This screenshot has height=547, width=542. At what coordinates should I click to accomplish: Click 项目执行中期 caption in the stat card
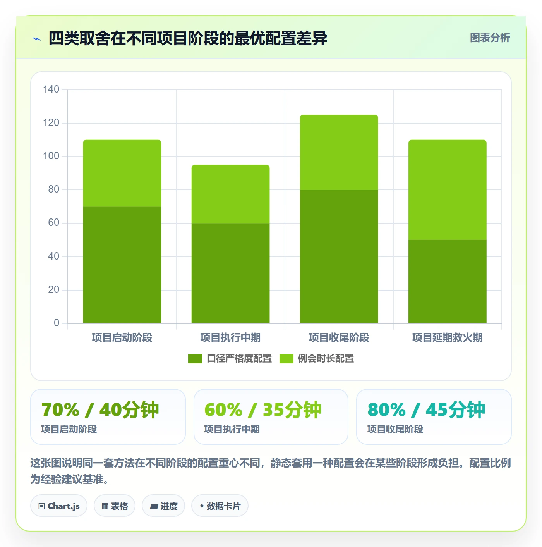tap(232, 430)
